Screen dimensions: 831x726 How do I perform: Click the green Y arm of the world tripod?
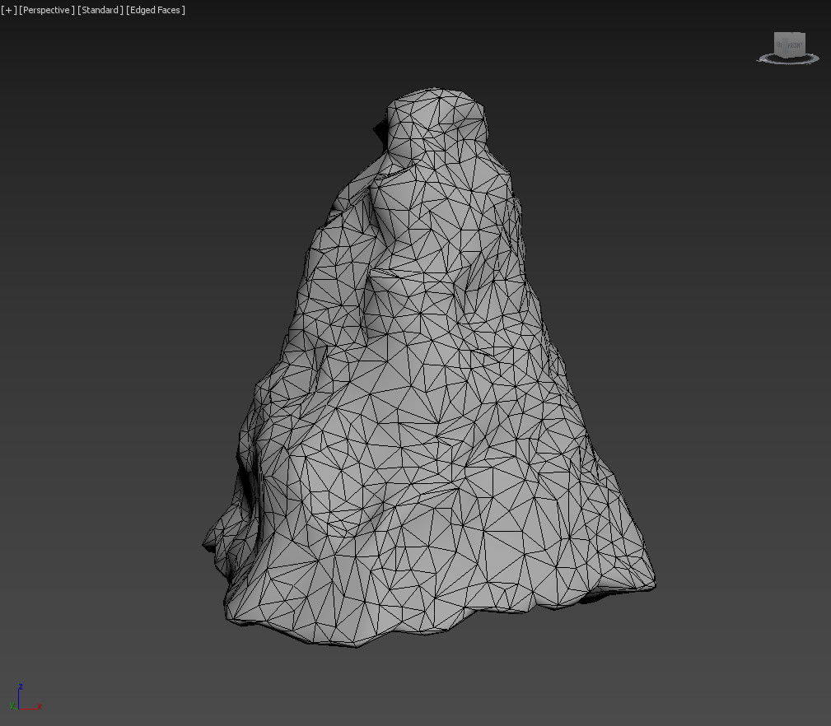(x=12, y=705)
